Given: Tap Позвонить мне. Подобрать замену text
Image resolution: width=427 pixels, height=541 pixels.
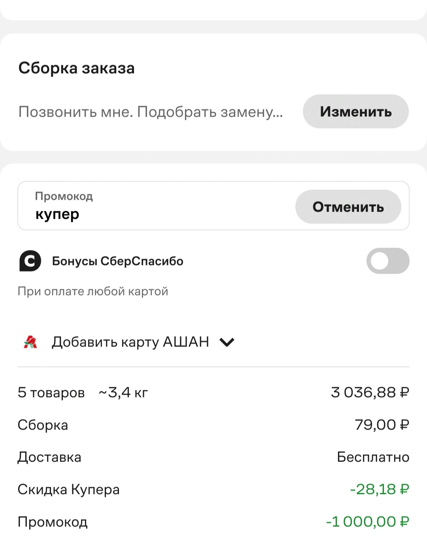Looking at the screenshot, I should tap(151, 112).
